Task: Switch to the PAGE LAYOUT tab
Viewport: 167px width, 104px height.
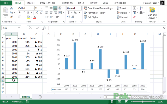Action: [x=47, y=3]
